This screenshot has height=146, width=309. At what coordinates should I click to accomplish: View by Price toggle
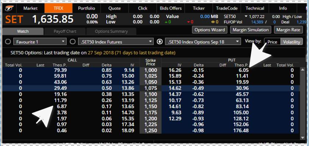point(272,42)
